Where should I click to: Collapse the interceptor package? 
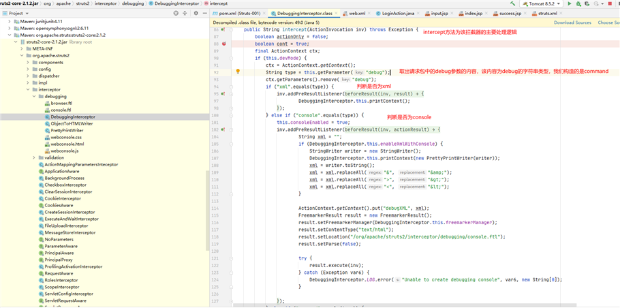click(x=28, y=89)
